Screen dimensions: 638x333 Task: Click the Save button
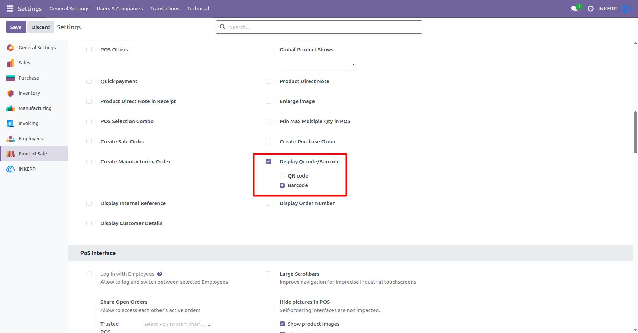pos(16,27)
